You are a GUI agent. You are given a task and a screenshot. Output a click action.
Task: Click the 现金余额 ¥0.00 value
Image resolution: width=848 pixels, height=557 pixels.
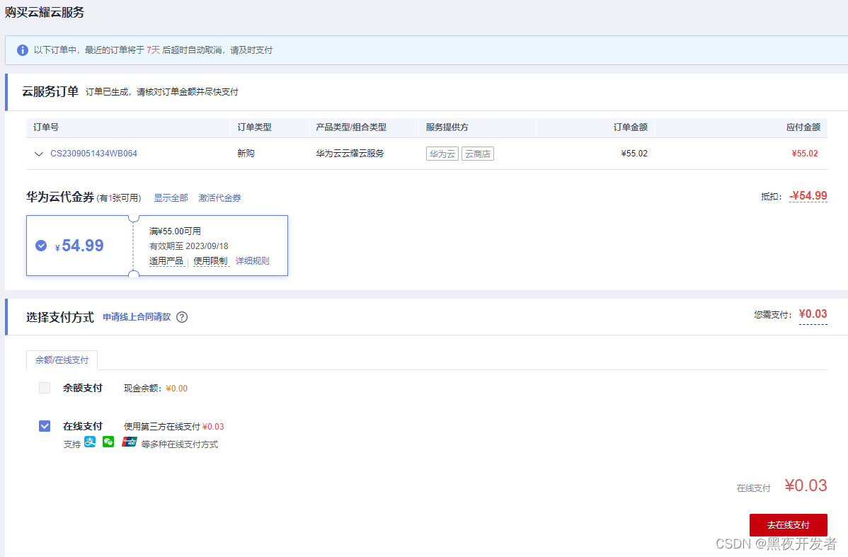click(177, 389)
